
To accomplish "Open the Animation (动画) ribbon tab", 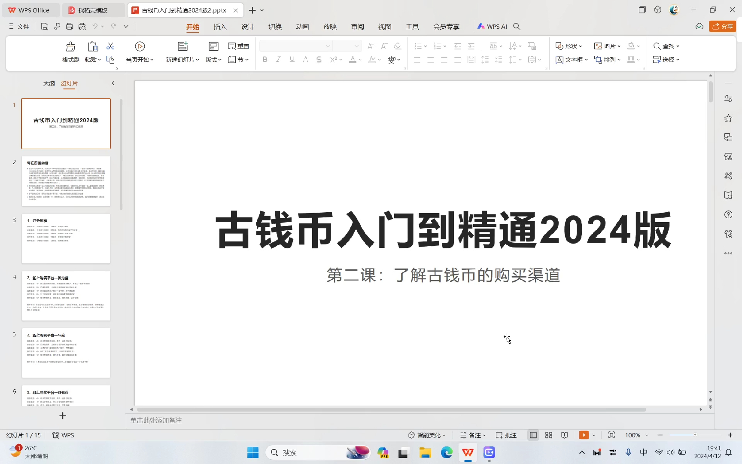I will (302, 27).
